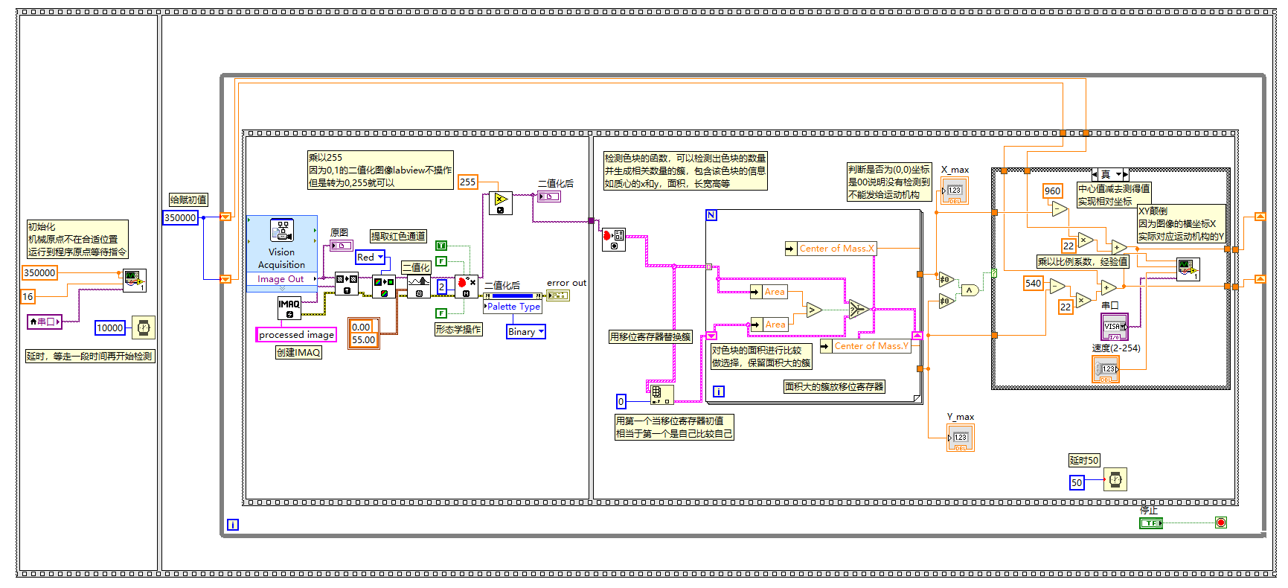Select the extract color plane node
This screenshot has width=1288, height=588.
[x=384, y=287]
